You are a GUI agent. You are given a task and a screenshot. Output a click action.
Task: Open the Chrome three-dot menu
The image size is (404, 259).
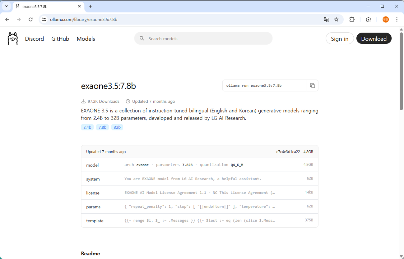coord(397,20)
